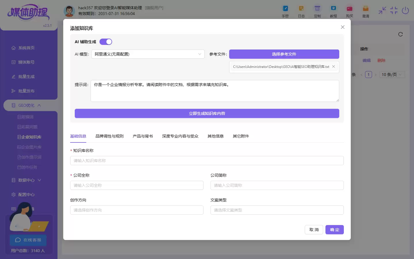Switch to the 其它附件 tab
The width and height of the screenshot is (414, 259).
[241, 136]
